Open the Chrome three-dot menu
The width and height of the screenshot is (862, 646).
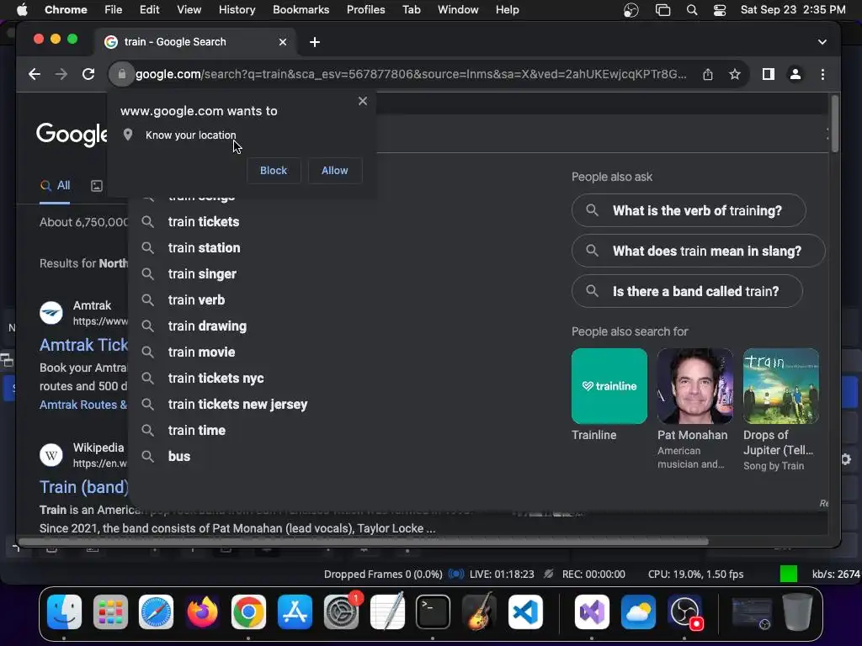(822, 74)
